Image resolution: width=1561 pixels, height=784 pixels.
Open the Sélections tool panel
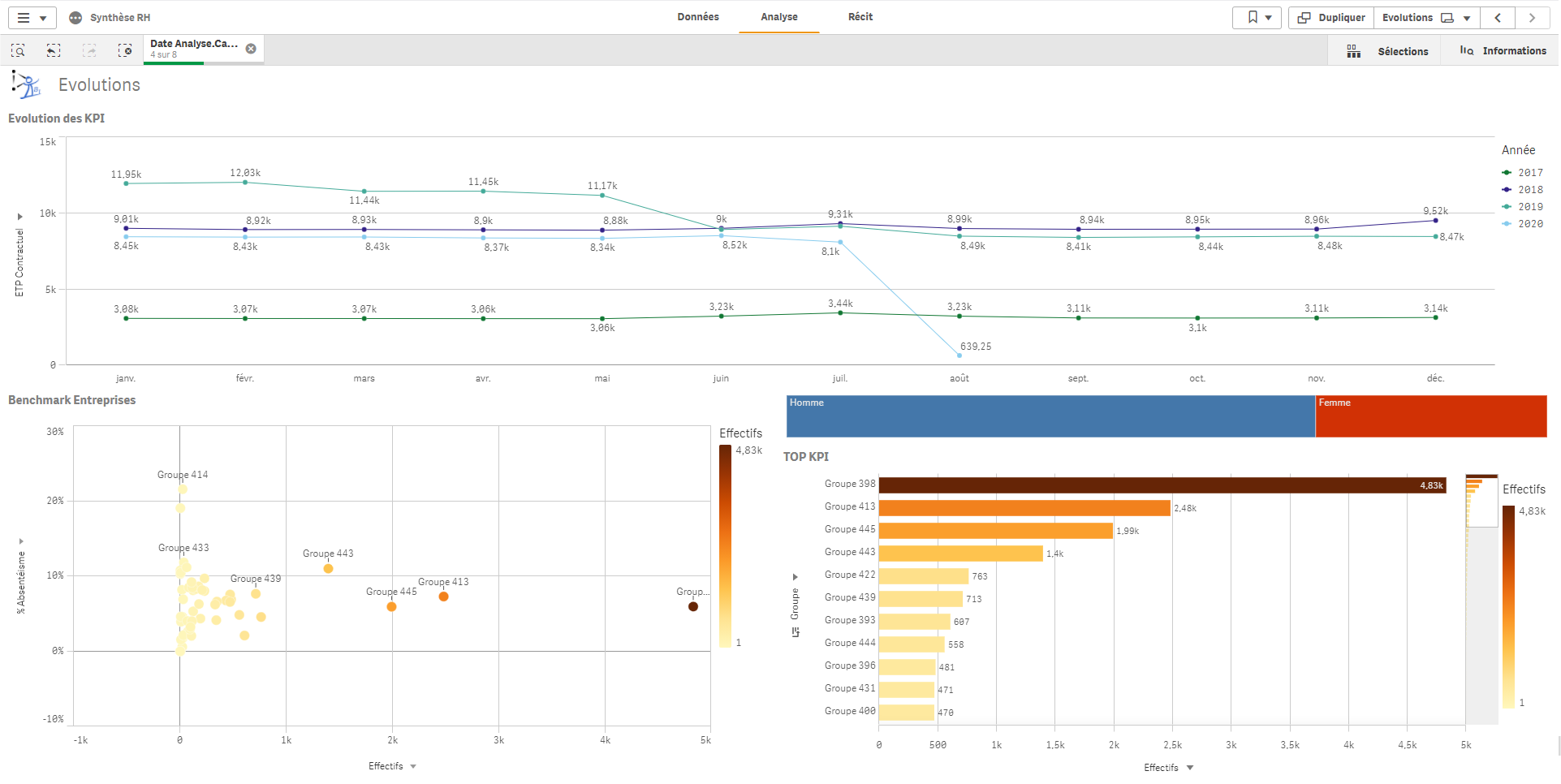[x=1387, y=51]
